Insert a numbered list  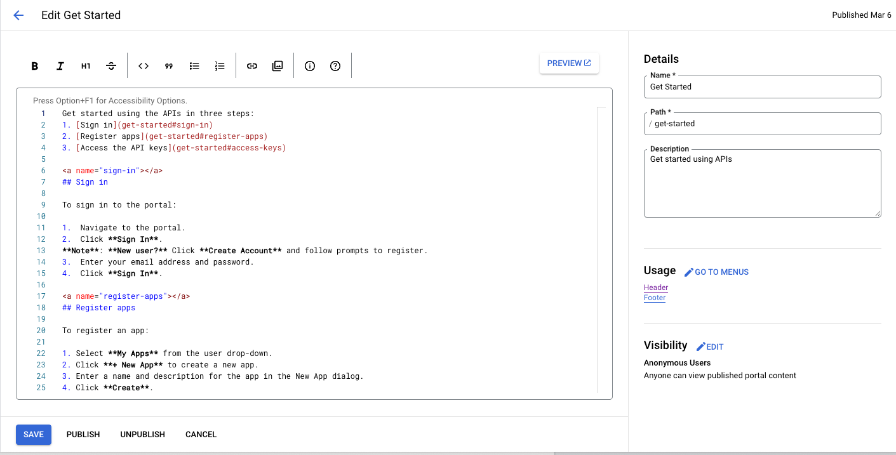[220, 66]
